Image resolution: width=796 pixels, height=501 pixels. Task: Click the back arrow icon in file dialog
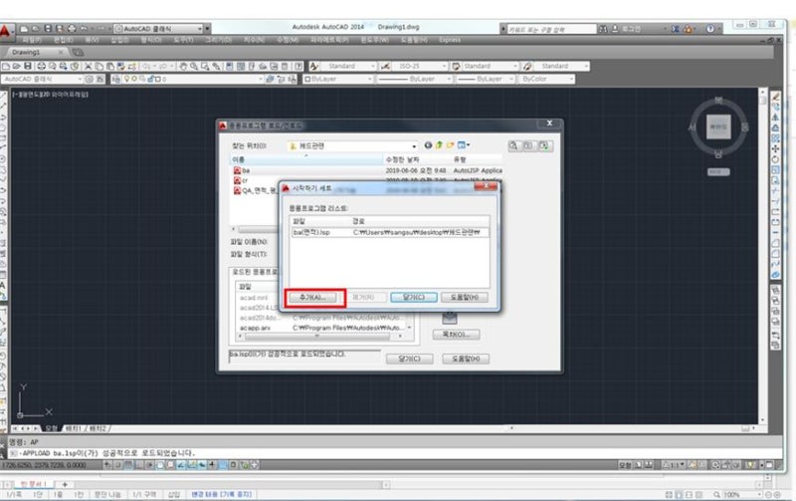(x=428, y=145)
